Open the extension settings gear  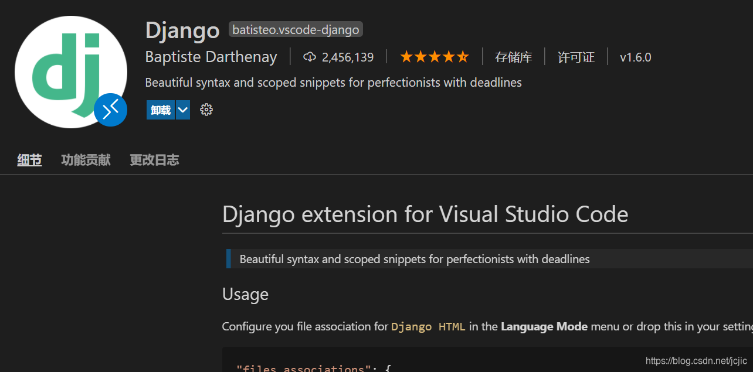coord(206,110)
